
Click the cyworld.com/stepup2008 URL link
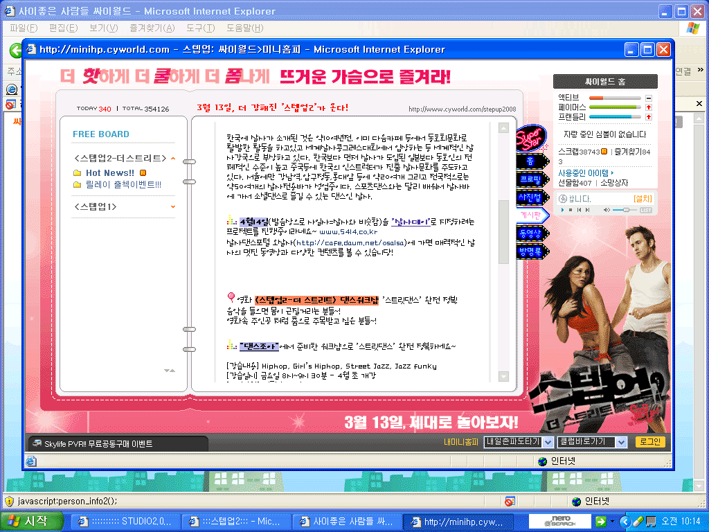[462, 109]
